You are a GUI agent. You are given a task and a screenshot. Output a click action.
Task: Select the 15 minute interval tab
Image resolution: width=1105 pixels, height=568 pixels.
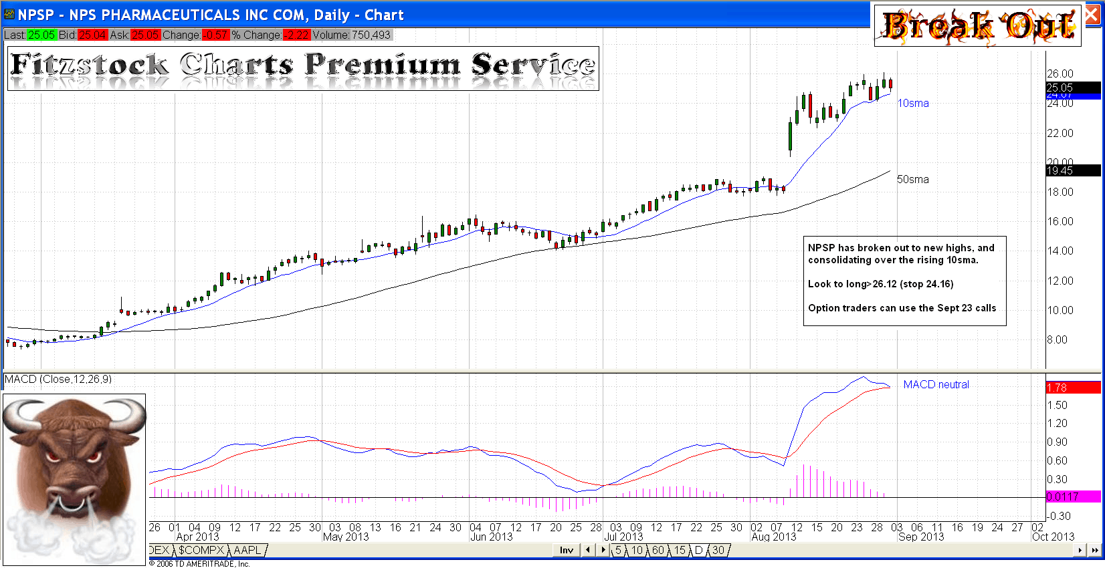680,550
